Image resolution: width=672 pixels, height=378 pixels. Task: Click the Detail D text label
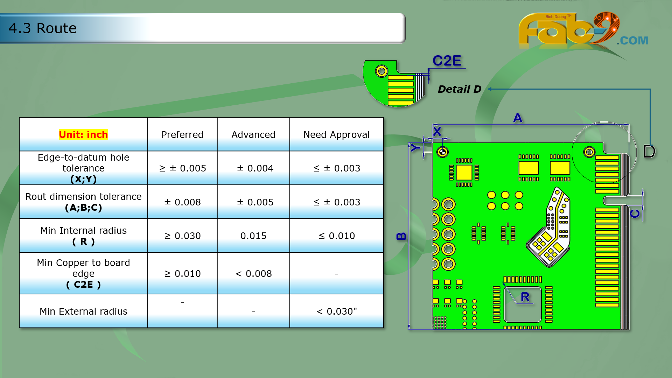point(459,89)
